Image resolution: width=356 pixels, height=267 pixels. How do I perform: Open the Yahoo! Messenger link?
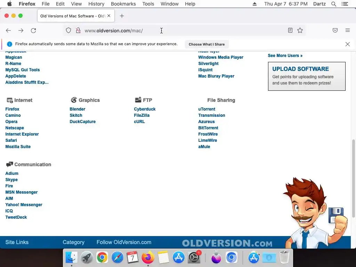pyautogui.click(x=24, y=205)
